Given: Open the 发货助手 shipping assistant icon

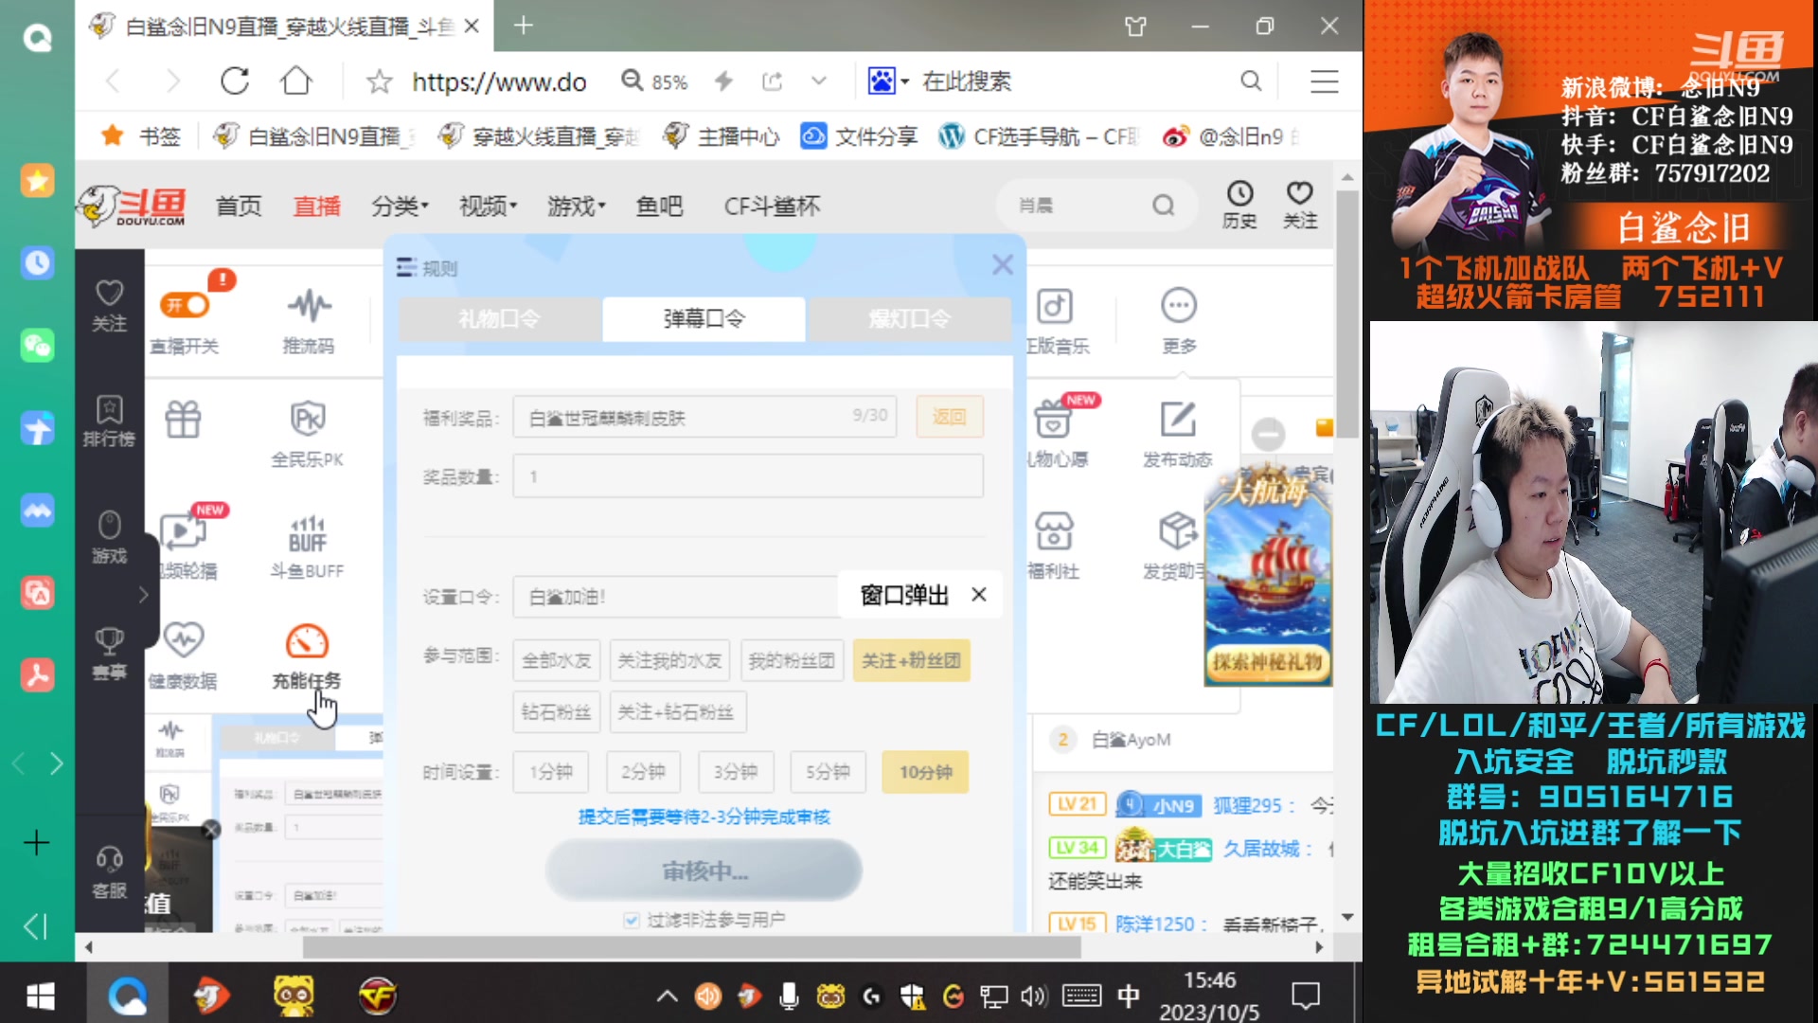Looking at the screenshot, I should coord(1177,545).
